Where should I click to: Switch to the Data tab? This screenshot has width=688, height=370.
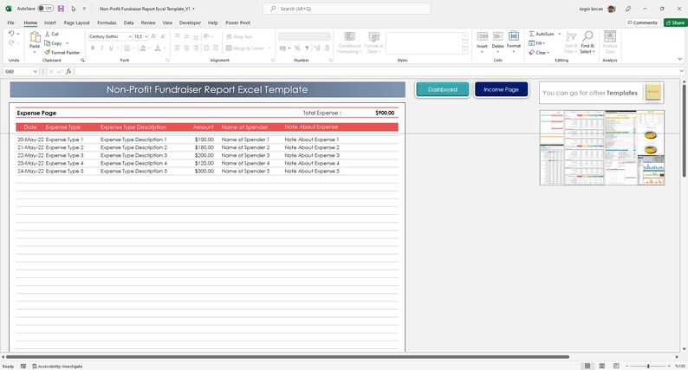pos(128,23)
